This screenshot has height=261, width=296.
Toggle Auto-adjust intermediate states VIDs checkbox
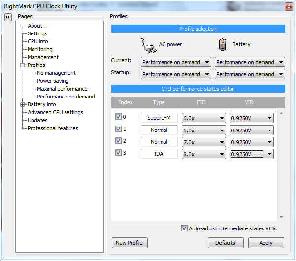(184, 228)
